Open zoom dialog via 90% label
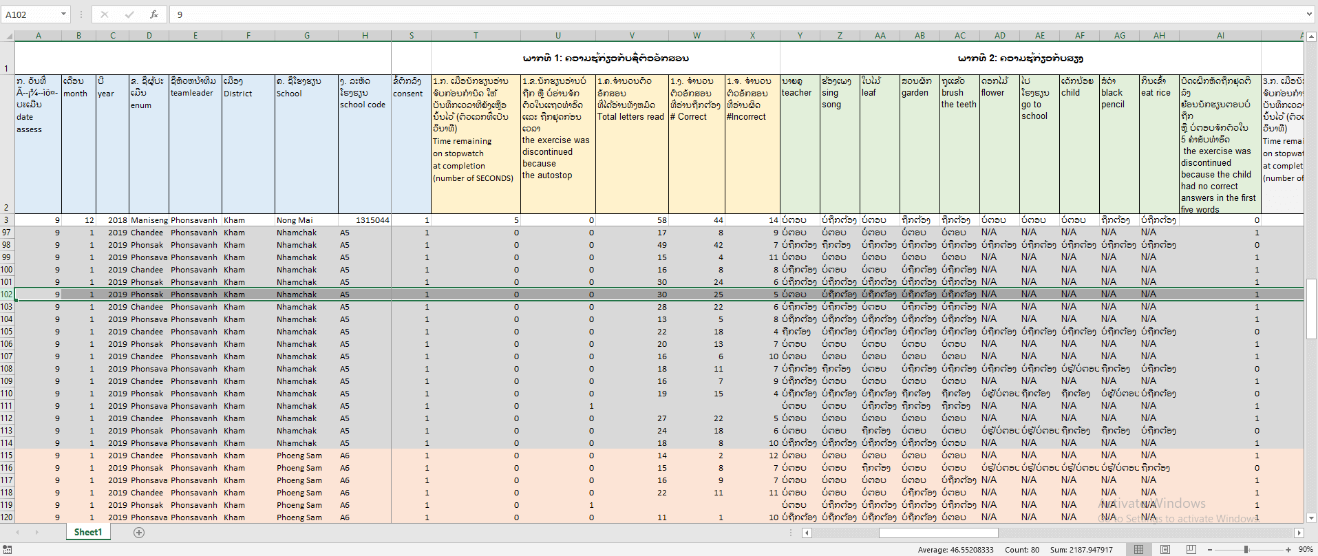This screenshot has width=1318, height=556. pos(1306,549)
